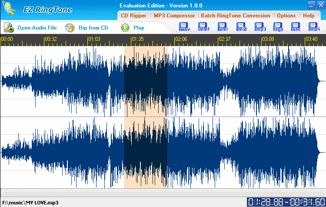
Task: Pick the aac export format icon
Action: point(296,27)
